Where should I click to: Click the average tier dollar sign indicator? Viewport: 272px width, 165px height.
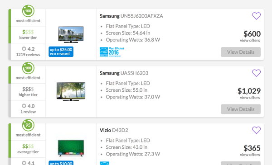pos(28,146)
